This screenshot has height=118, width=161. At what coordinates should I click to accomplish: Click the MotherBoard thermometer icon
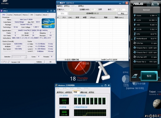click(135, 38)
